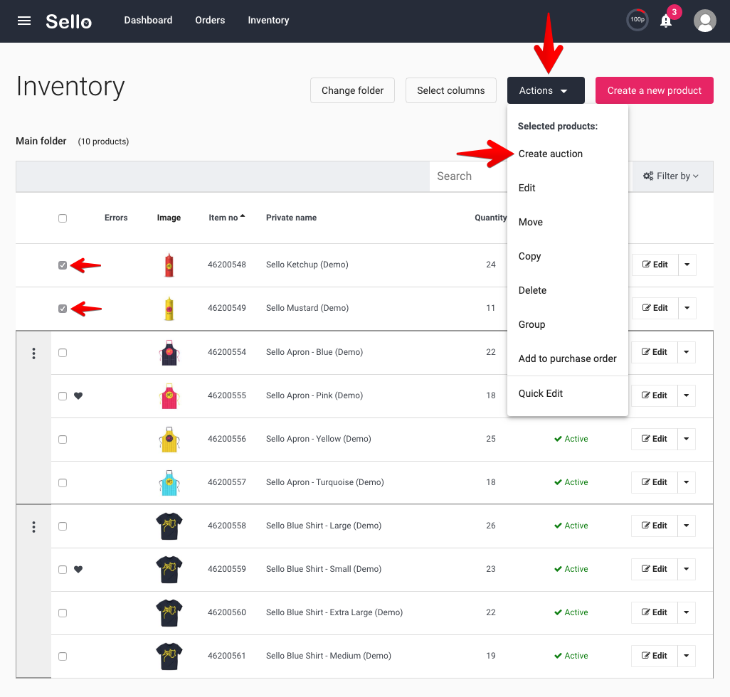730x697 pixels.
Task: Sort by the Private name column
Action: 292,218
